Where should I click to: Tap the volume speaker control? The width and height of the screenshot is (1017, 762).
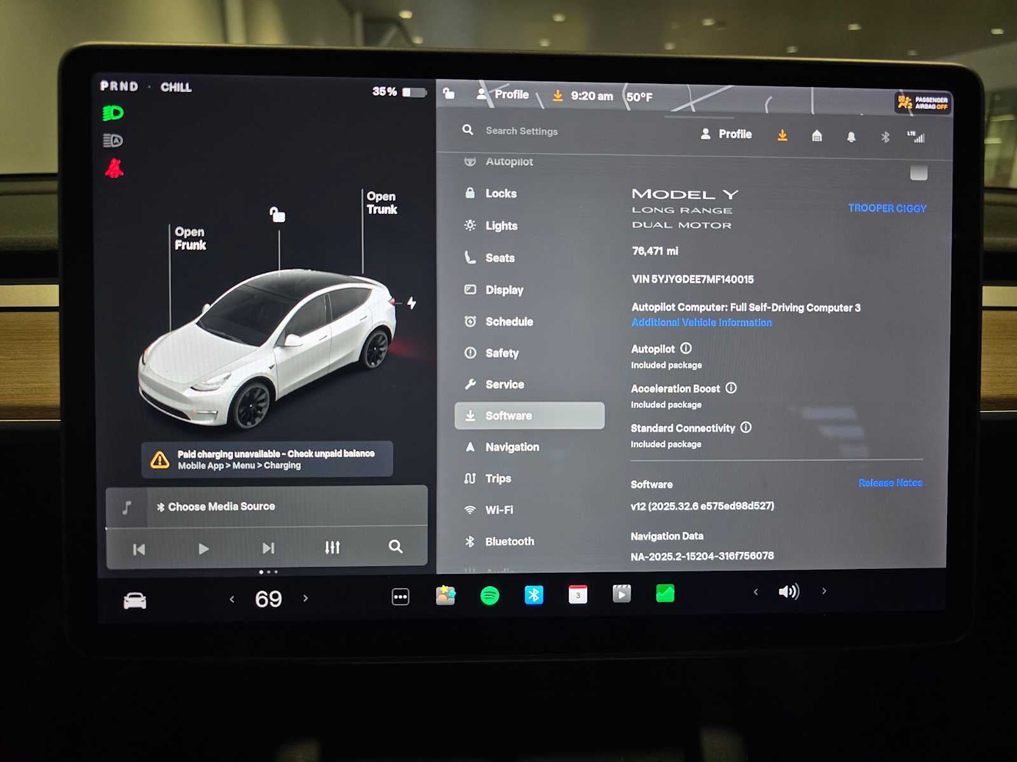789,591
